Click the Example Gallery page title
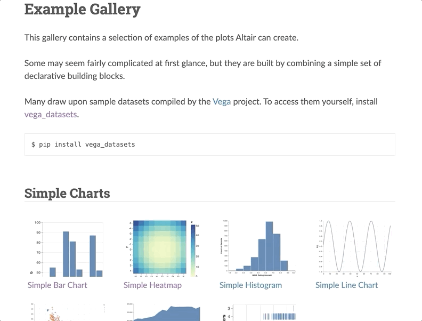The height and width of the screenshot is (321, 422). click(x=83, y=10)
